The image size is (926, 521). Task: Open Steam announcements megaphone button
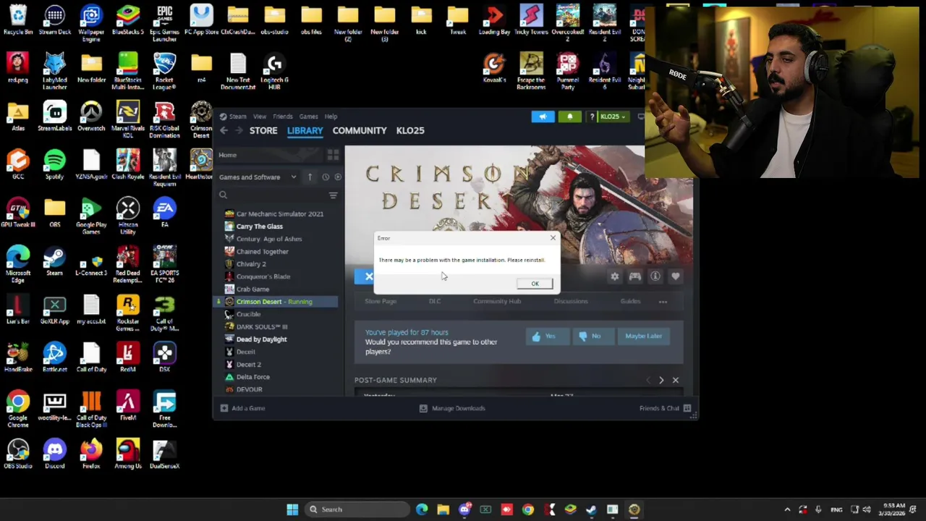[x=543, y=117]
